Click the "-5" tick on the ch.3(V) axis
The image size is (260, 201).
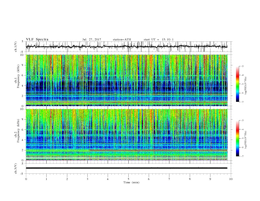(22, 174)
